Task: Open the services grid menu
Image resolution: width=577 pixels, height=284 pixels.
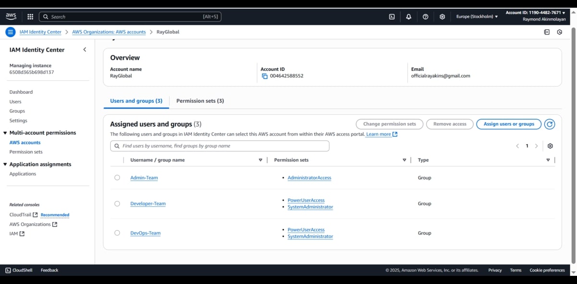Action: coord(30,16)
